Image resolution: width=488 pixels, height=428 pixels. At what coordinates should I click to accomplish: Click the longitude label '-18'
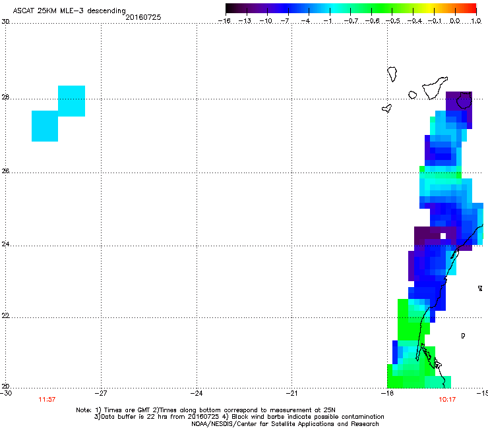[387, 393]
